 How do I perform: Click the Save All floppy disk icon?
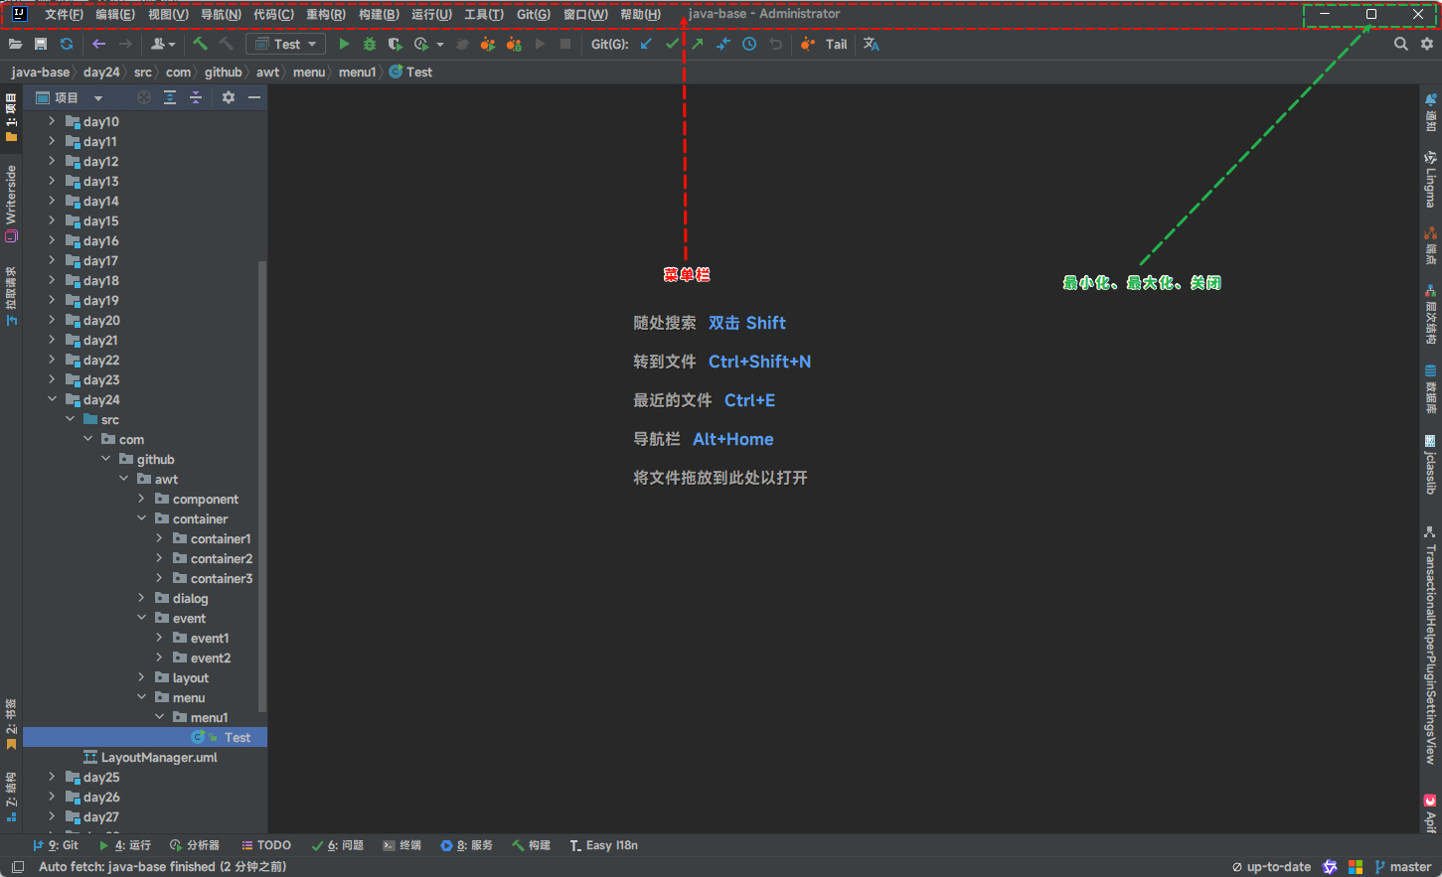tap(41, 44)
